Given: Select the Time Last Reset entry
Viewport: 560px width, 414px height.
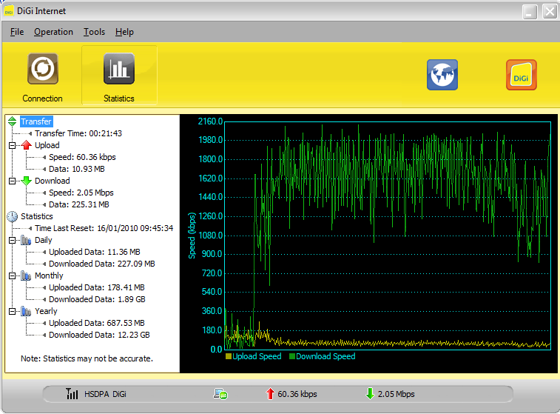Looking at the screenshot, I should (104, 228).
